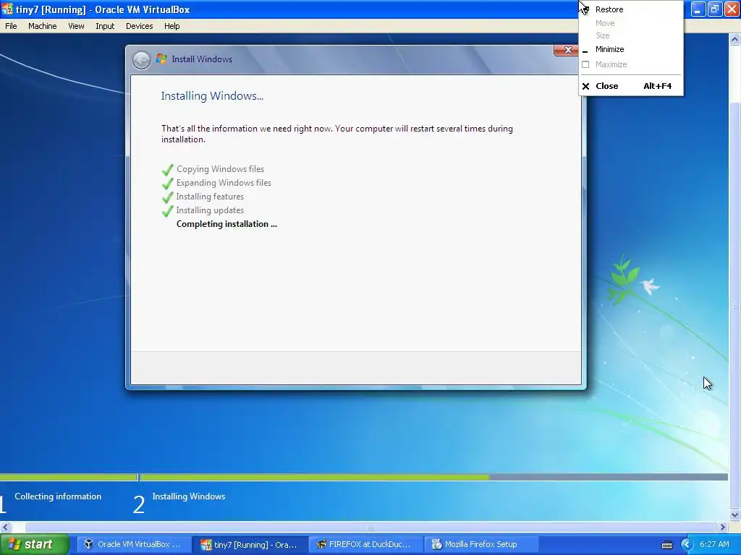Click the vertical scrollbar up arrow
The image size is (741, 555).
735,40
